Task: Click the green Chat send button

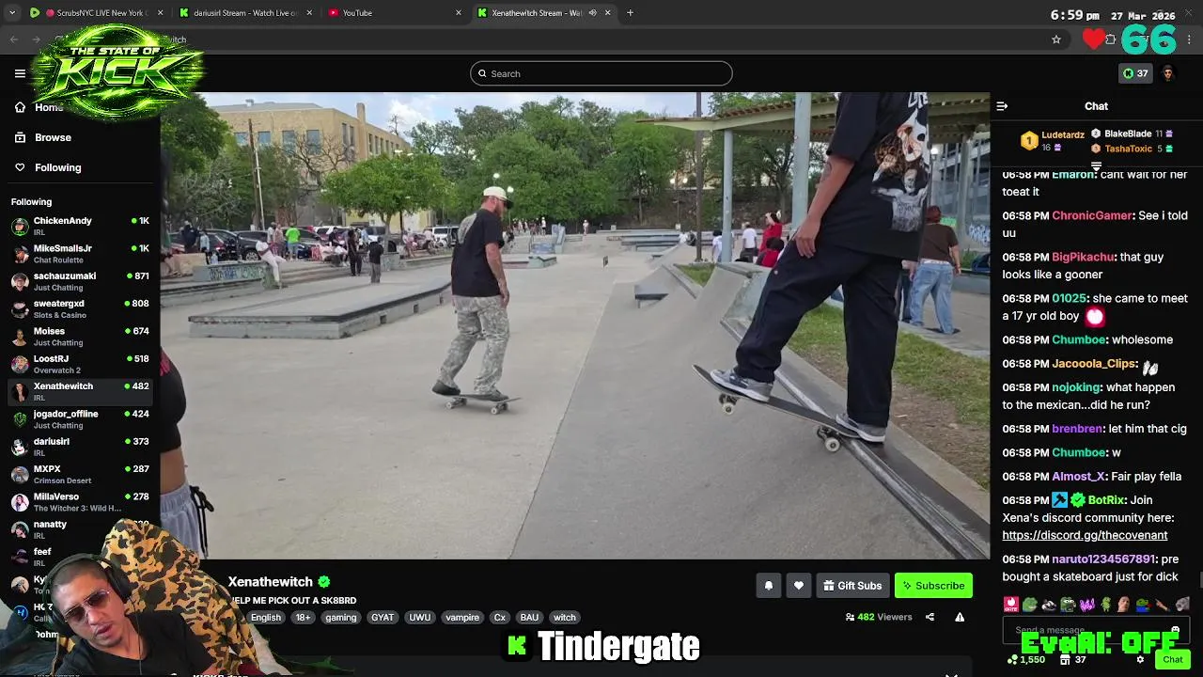Action: coord(1172,660)
